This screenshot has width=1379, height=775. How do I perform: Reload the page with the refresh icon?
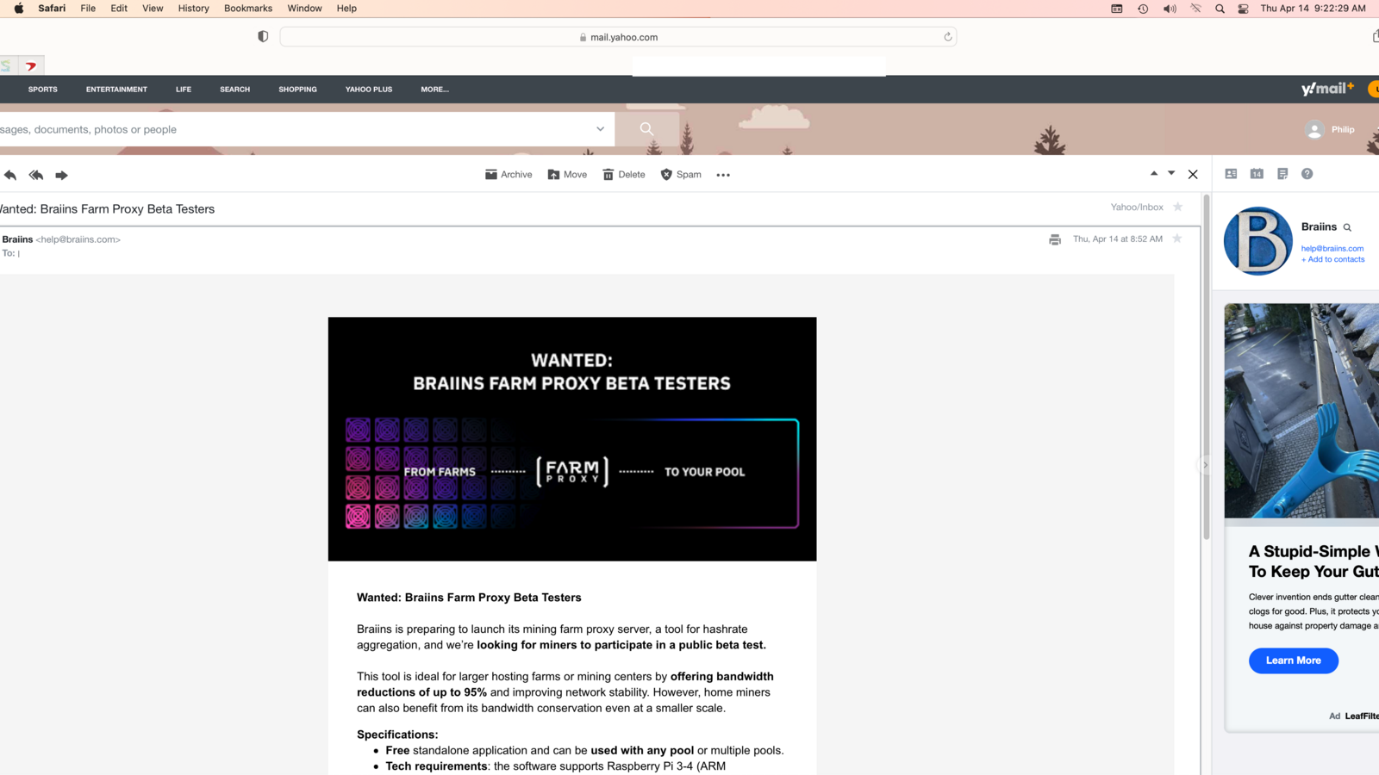(x=947, y=37)
